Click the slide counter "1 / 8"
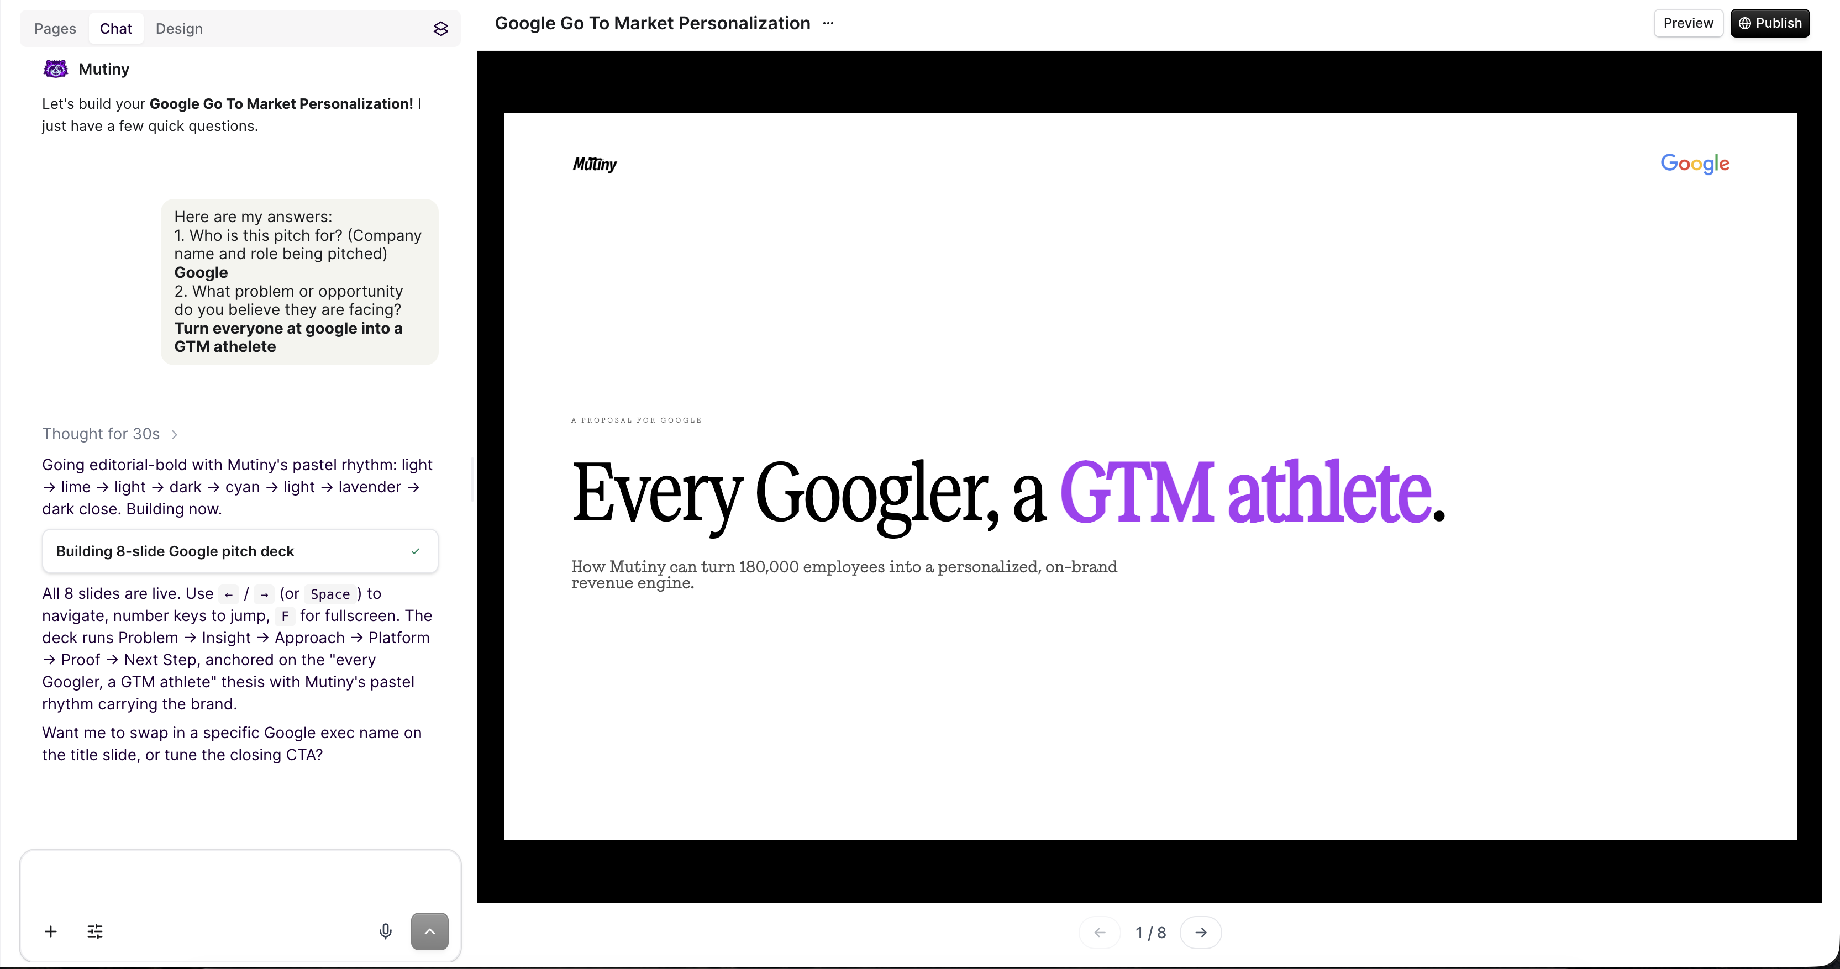This screenshot has height=969, width=1840. click(1151, 933)
